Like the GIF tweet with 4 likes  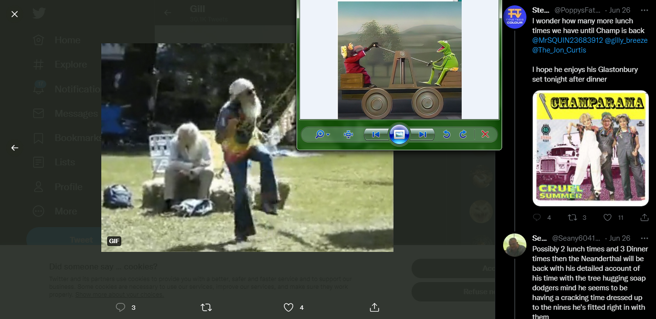pos(289,307)
